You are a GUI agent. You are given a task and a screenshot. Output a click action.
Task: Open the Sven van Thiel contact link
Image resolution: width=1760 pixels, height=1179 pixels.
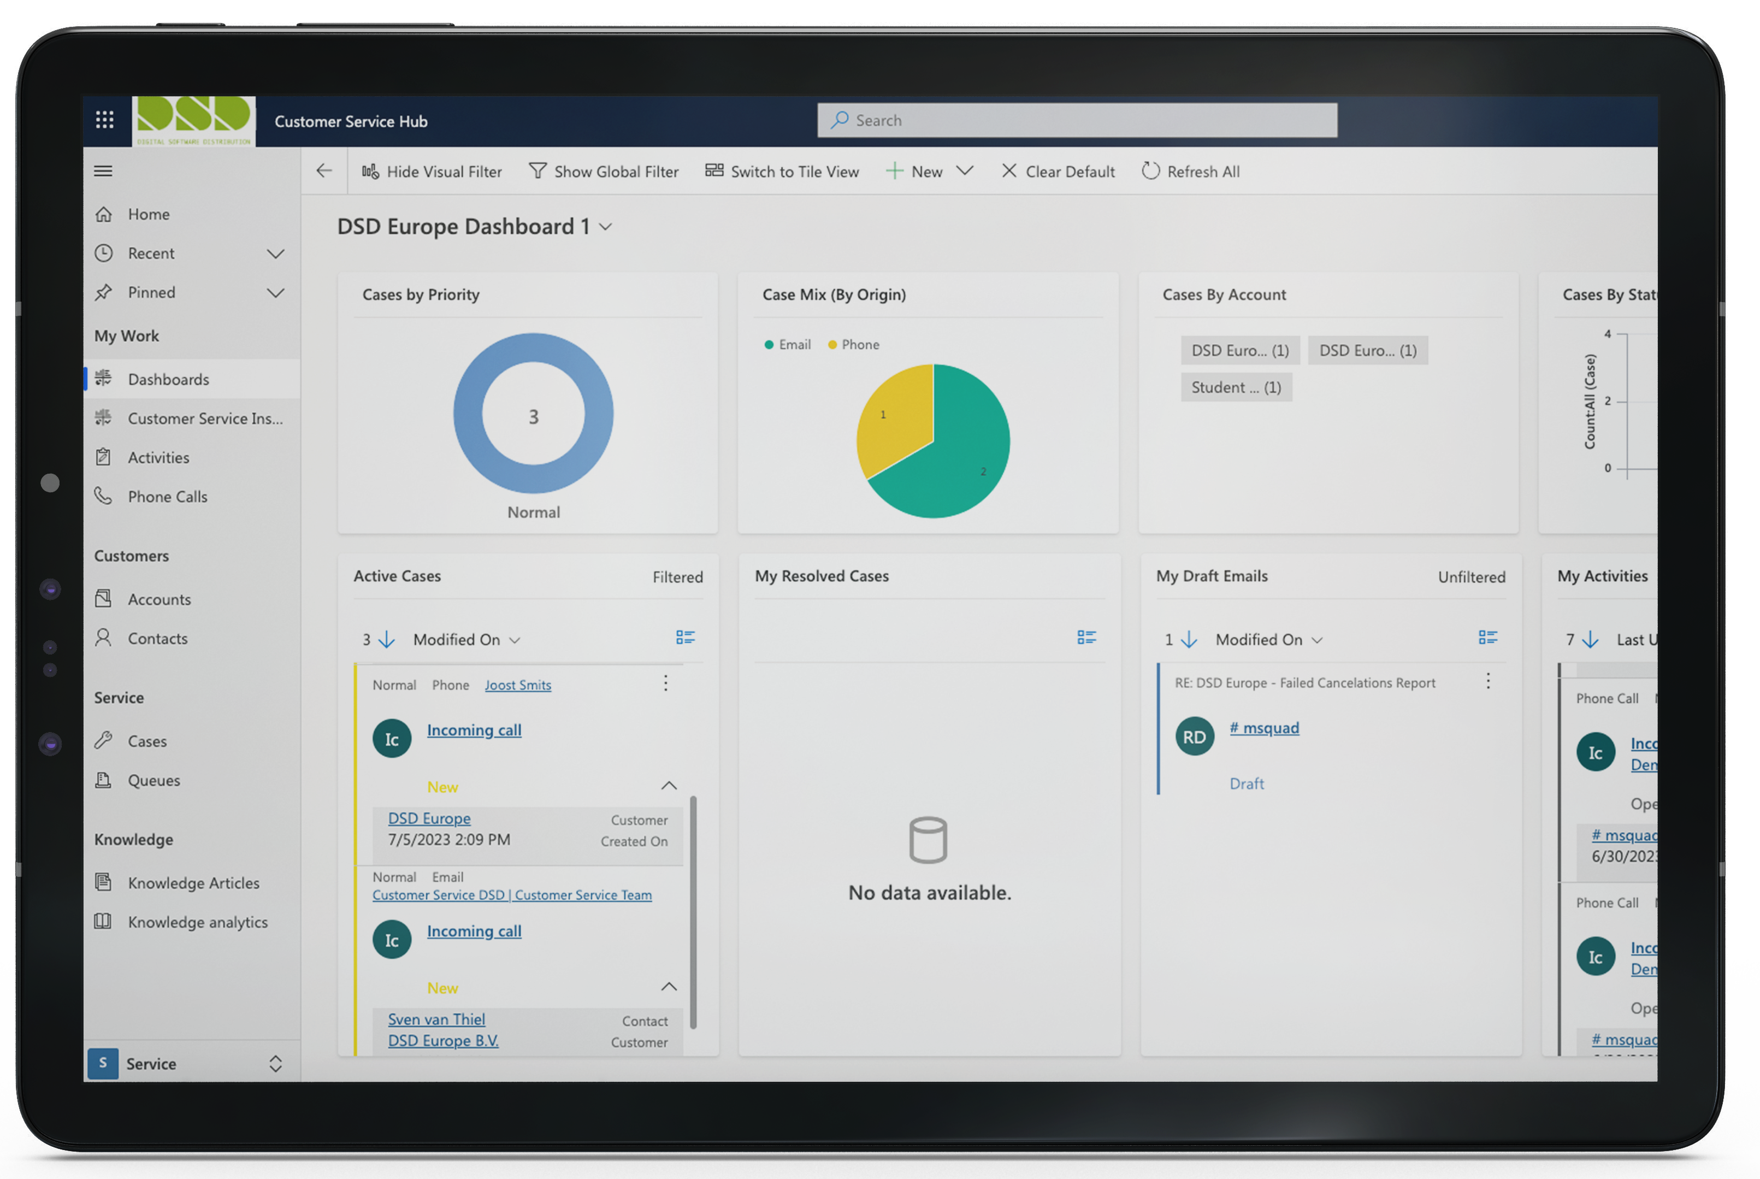pyautogui.click(x=437, y=1019)
